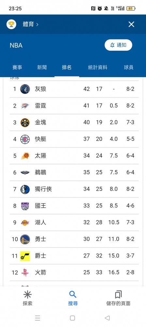Open the 球員 players tab

point(128,67)
